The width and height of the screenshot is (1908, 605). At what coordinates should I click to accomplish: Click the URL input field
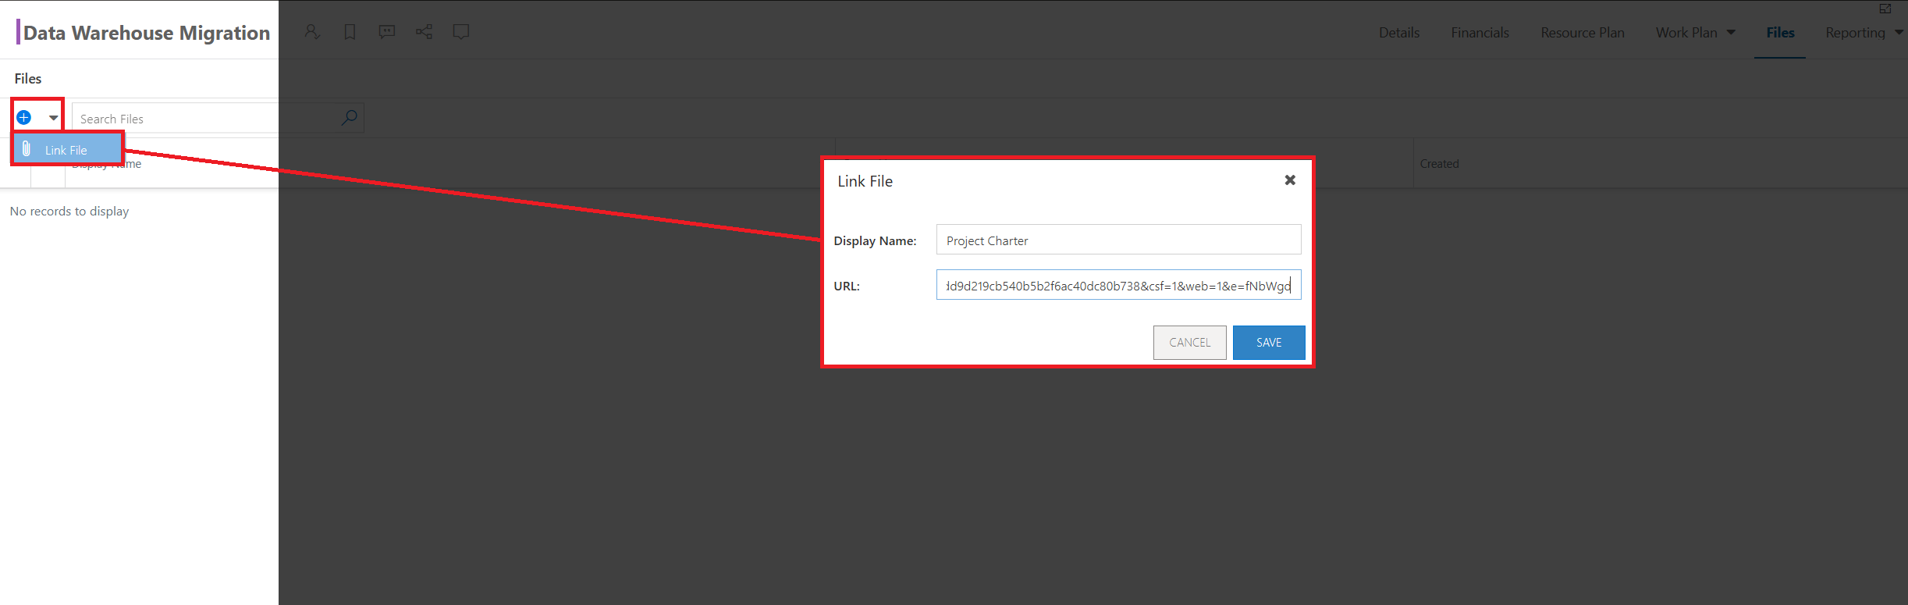1118,285
